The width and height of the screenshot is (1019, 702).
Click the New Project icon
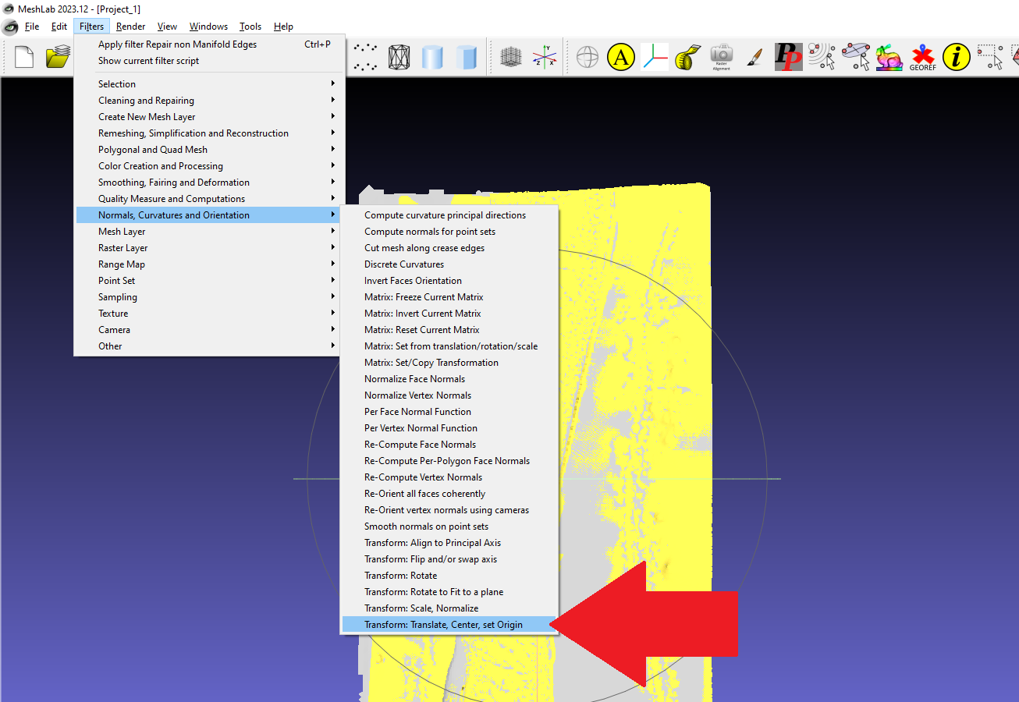[24, 57]
